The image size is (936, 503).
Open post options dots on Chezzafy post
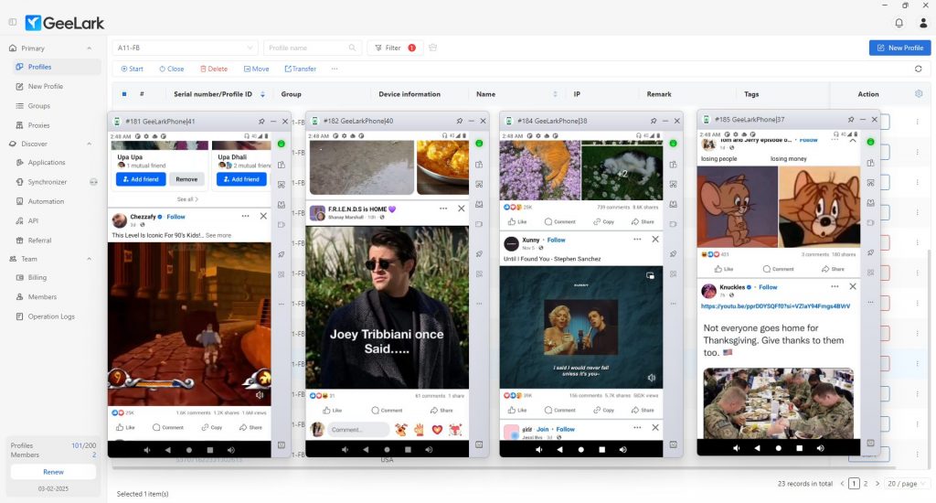click(245, 216)
